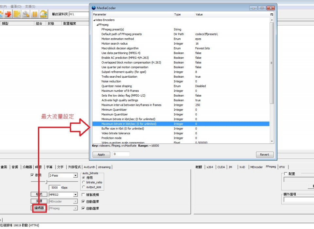Click the Apply button
This screenshot has height=229, width=314.
101,154
